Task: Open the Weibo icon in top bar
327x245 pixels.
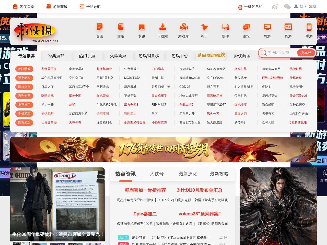Action: (275, 7)
